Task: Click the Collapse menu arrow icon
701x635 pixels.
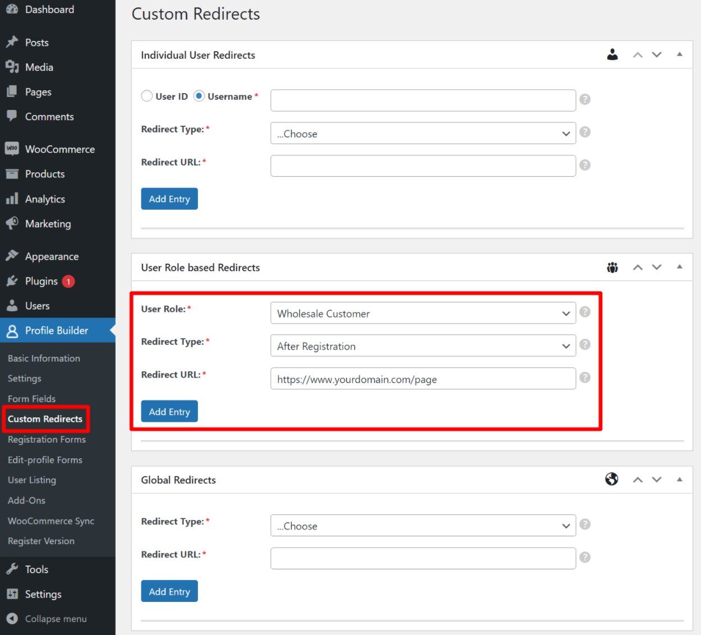Action: click(12, 619)
